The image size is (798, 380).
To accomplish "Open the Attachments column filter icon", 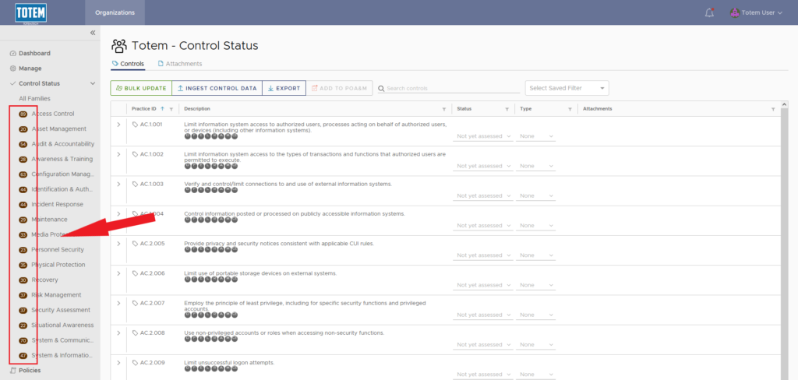I will point(773,109).
